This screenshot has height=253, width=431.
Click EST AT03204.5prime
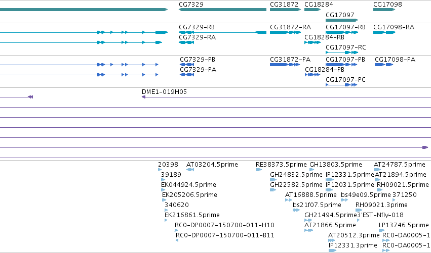(x=190, y=170)
